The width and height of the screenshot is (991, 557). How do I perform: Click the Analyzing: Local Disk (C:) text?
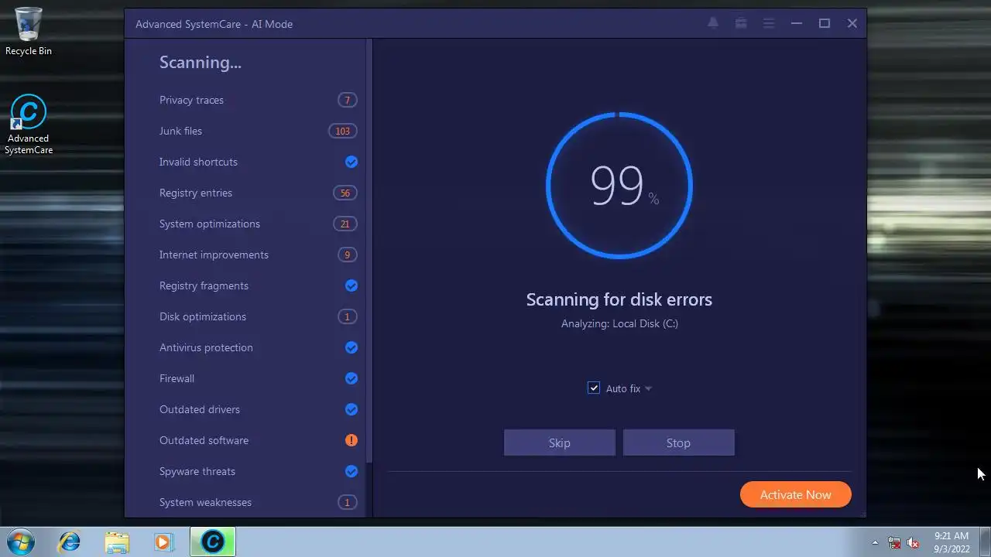click(619, 323)
